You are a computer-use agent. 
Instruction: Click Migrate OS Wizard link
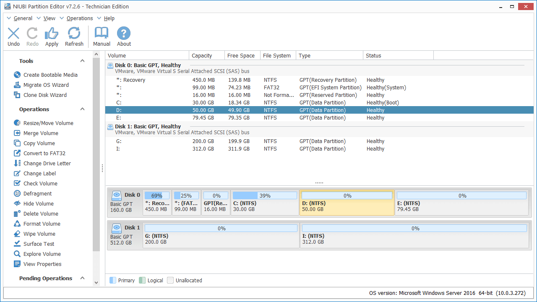46,85
